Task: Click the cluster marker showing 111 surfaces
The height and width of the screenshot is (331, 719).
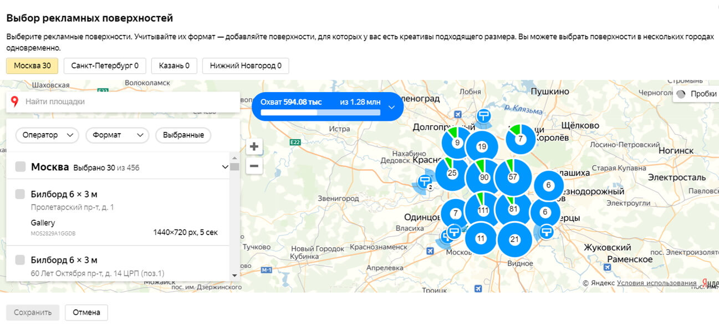Action: [x=483, y=210]
